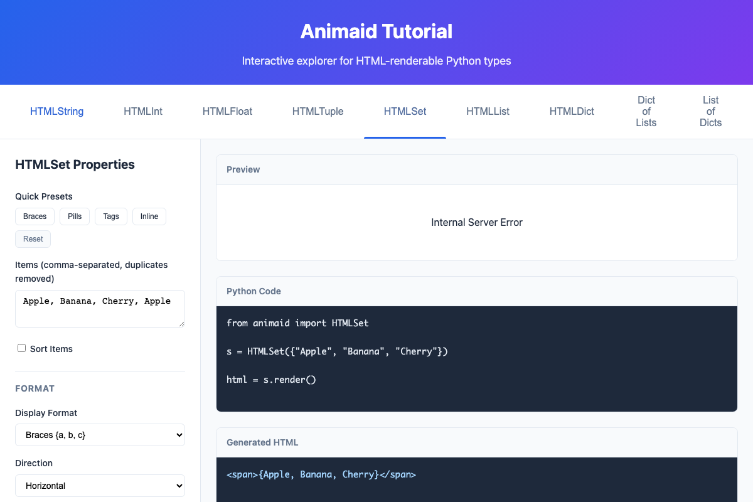Select the generated HTML span code
Viewport: 753px width, 502px height.
[321, 474]
